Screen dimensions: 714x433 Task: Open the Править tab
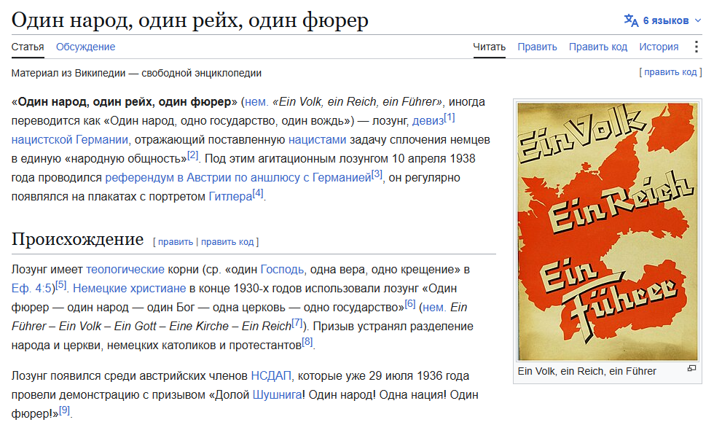[538, 47]
